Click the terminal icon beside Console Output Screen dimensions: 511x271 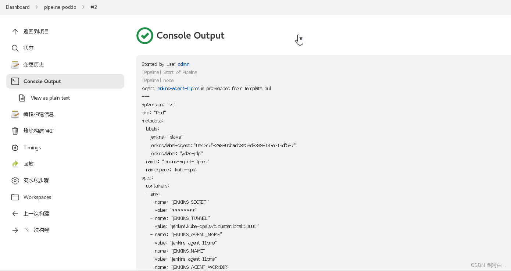(15, 81)
